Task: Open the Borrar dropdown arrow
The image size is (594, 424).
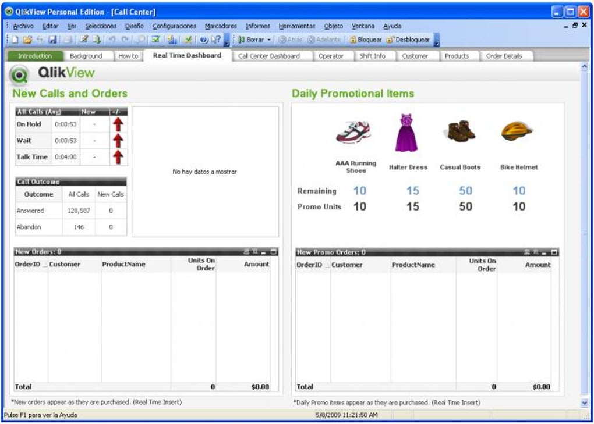Action: (x=269, y=40)
